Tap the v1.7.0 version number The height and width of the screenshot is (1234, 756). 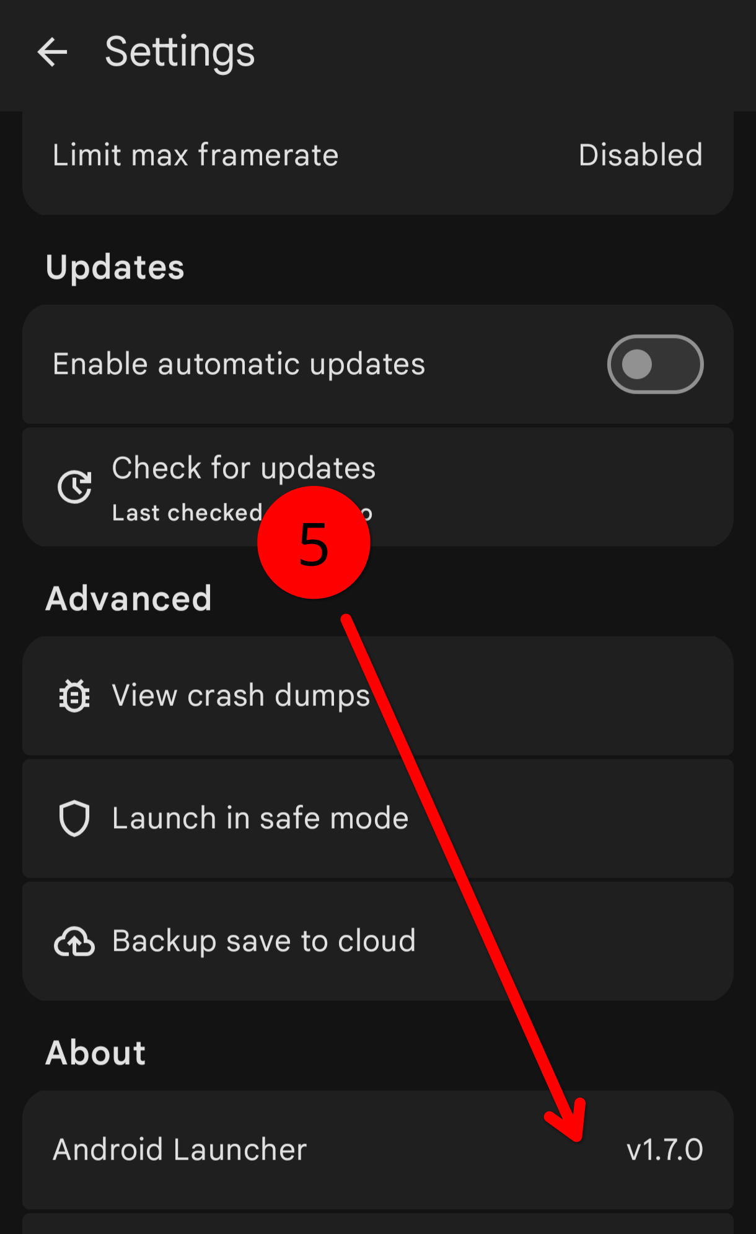665,1150
